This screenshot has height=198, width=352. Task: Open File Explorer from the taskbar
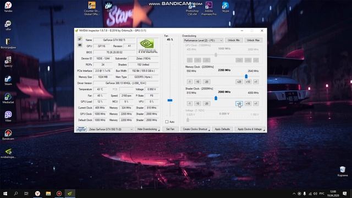pos(48,194)
